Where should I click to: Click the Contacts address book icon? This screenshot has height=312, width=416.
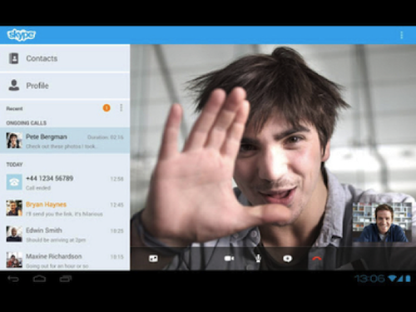tap(14, 58)
